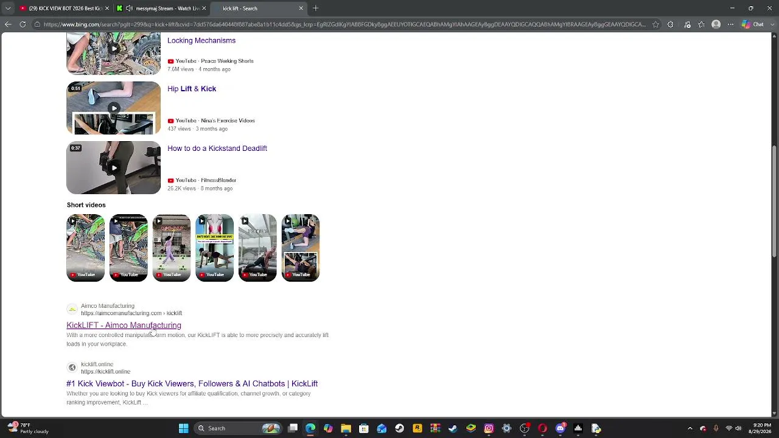Open File Explorer from the taskbar
The height and width of the screenshot is (438, 779).
pyautogui.click(x=346, y=428)
